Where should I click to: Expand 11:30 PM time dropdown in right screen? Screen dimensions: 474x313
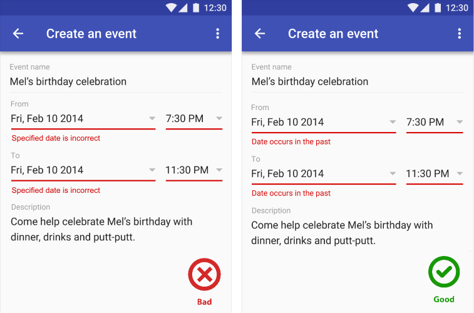[x=459, y=173]
